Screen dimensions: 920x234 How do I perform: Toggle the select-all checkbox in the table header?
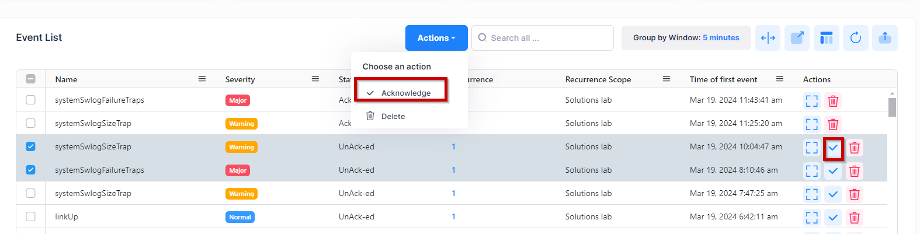(x=31, y=79)
